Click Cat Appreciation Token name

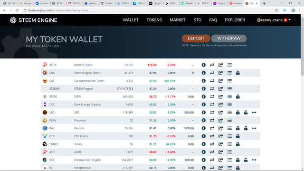[89, 81]
